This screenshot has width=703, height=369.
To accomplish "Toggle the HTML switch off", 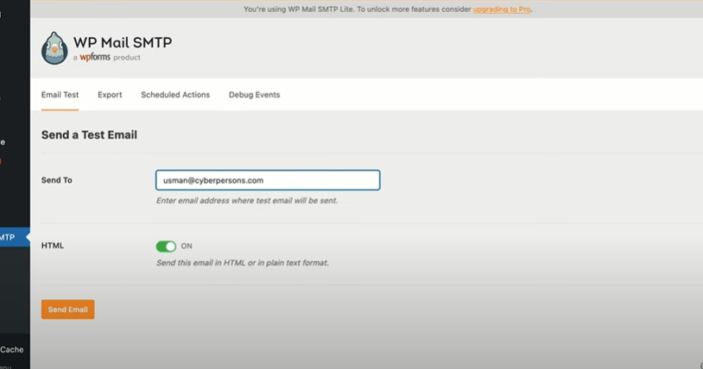I will 166,247.
